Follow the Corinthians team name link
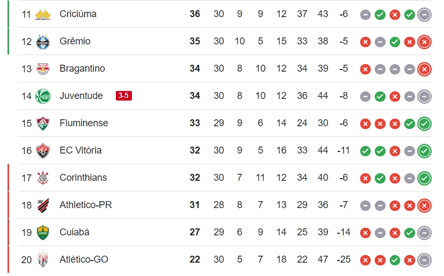Viewport: 444px width, 276px height. click(83, 178)
